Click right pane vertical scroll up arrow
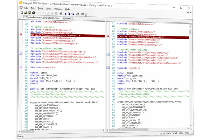The image size is (210, 140). [190, 27]
